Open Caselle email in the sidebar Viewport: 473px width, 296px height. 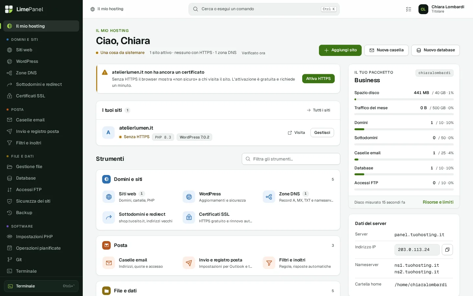(x=41, y=120)
